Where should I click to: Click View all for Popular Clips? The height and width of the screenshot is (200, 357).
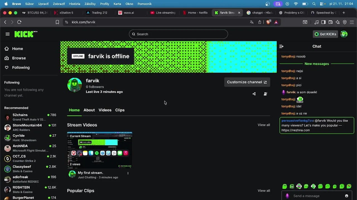coord(264,191)
